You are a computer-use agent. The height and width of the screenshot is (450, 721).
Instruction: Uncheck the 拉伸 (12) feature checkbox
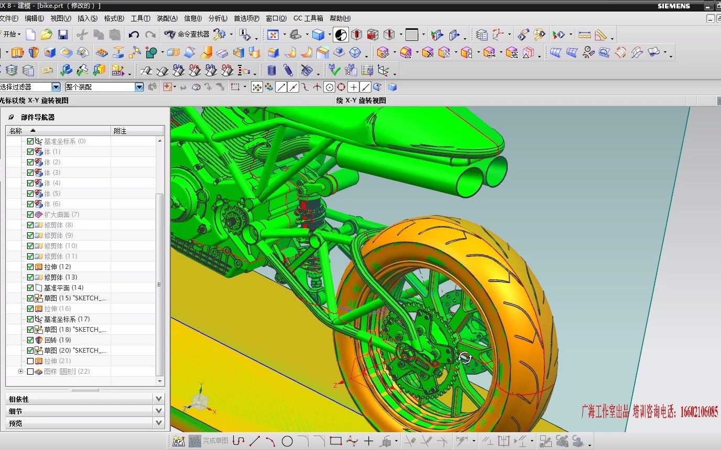tap(30, 267)
